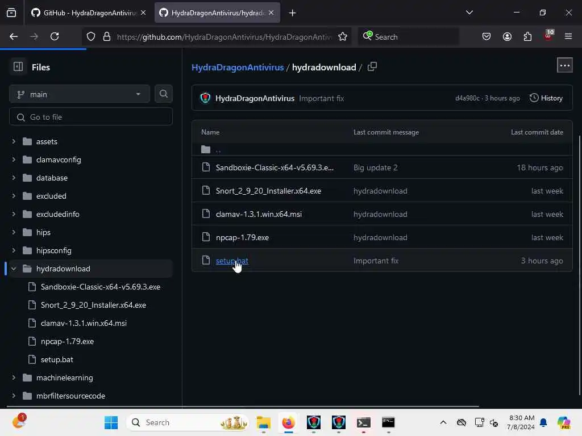Viewport: 582px width, 436px height.
Task: Expand the database folder chevron
Action: 14,178
